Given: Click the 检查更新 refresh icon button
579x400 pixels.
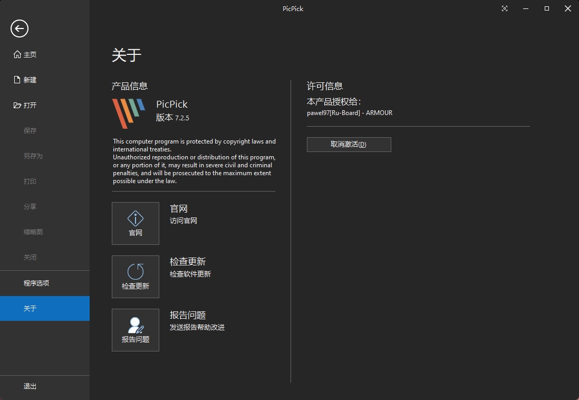Looking at the screenshot, I should coord(136,277).
